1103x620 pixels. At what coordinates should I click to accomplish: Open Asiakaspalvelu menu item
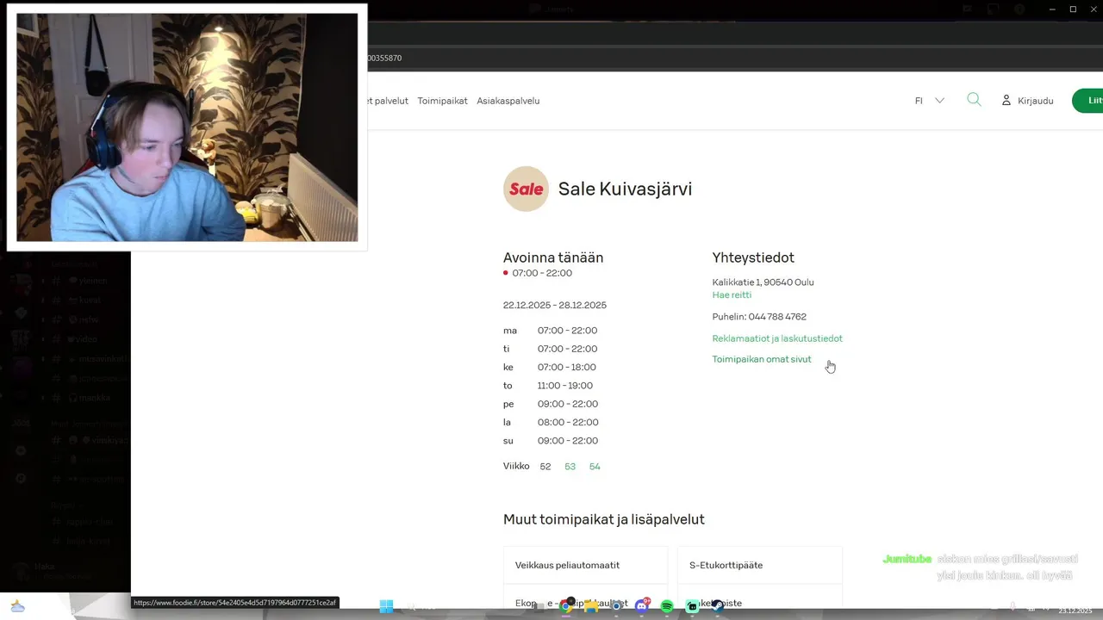508,101
